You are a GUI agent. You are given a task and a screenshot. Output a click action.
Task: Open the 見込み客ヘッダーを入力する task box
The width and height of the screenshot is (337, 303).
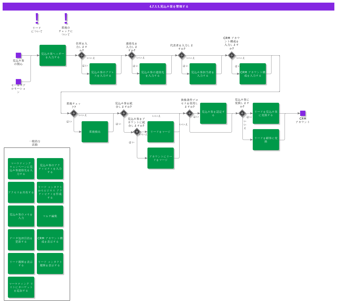point(53,55)
